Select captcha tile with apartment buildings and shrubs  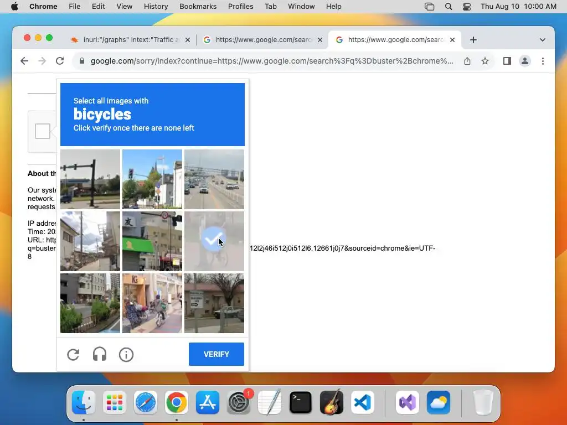click(90, 303)
